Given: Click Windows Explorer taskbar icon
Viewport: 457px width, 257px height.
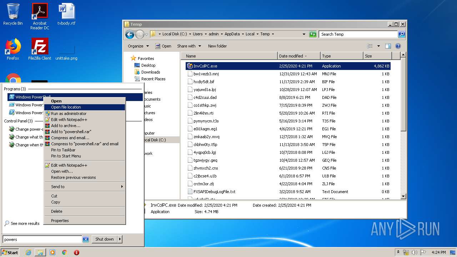Looking at the screenshot, I should tap(40, 252).
